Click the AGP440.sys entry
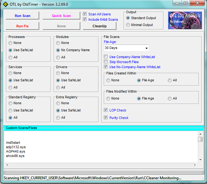 pos(15,151)
